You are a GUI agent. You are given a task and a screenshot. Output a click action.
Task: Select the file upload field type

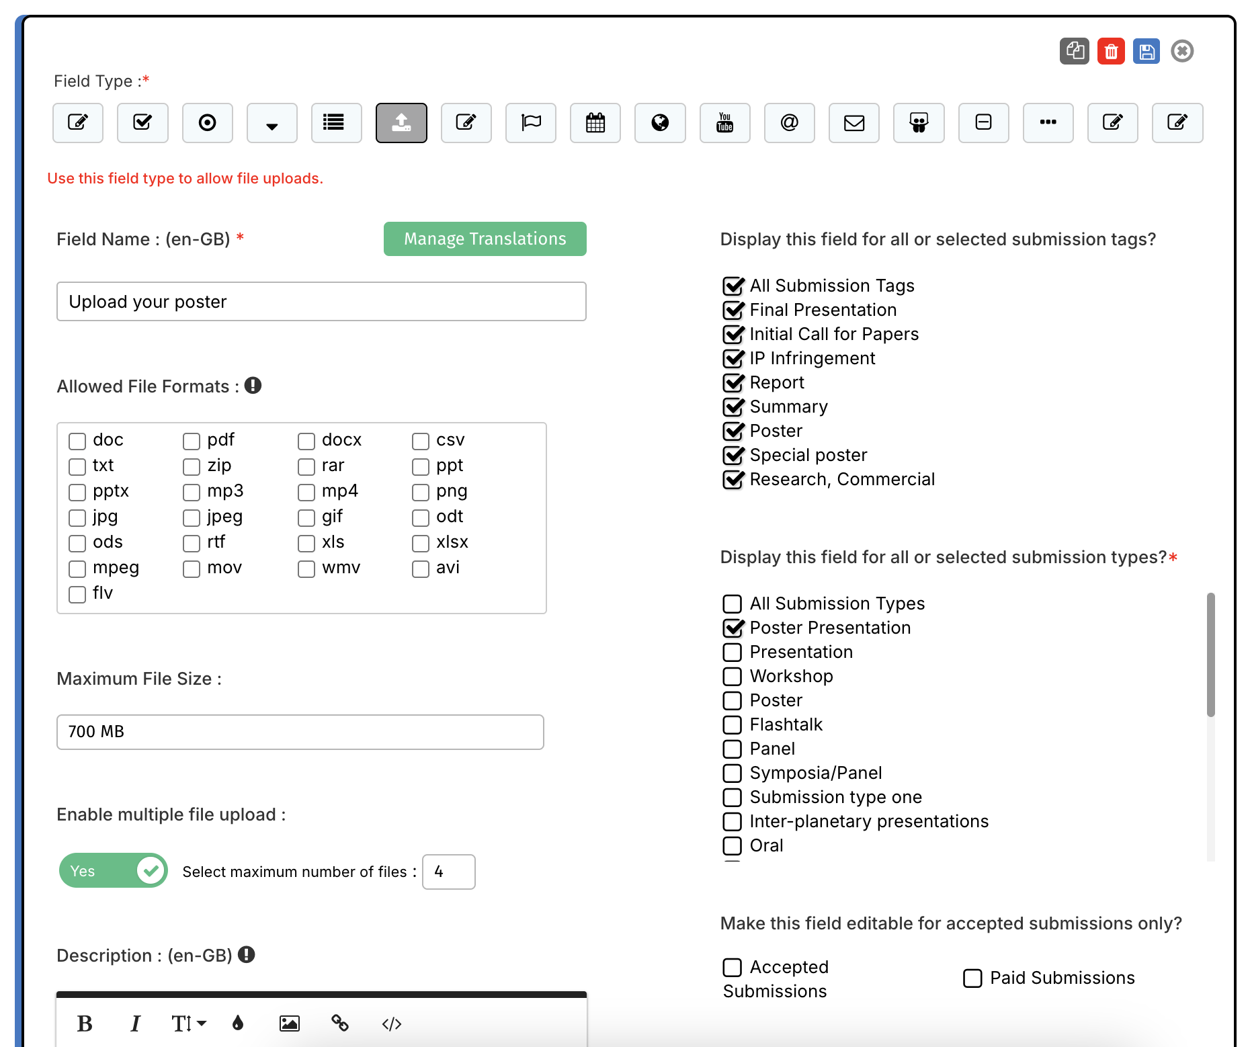(401, 123)
